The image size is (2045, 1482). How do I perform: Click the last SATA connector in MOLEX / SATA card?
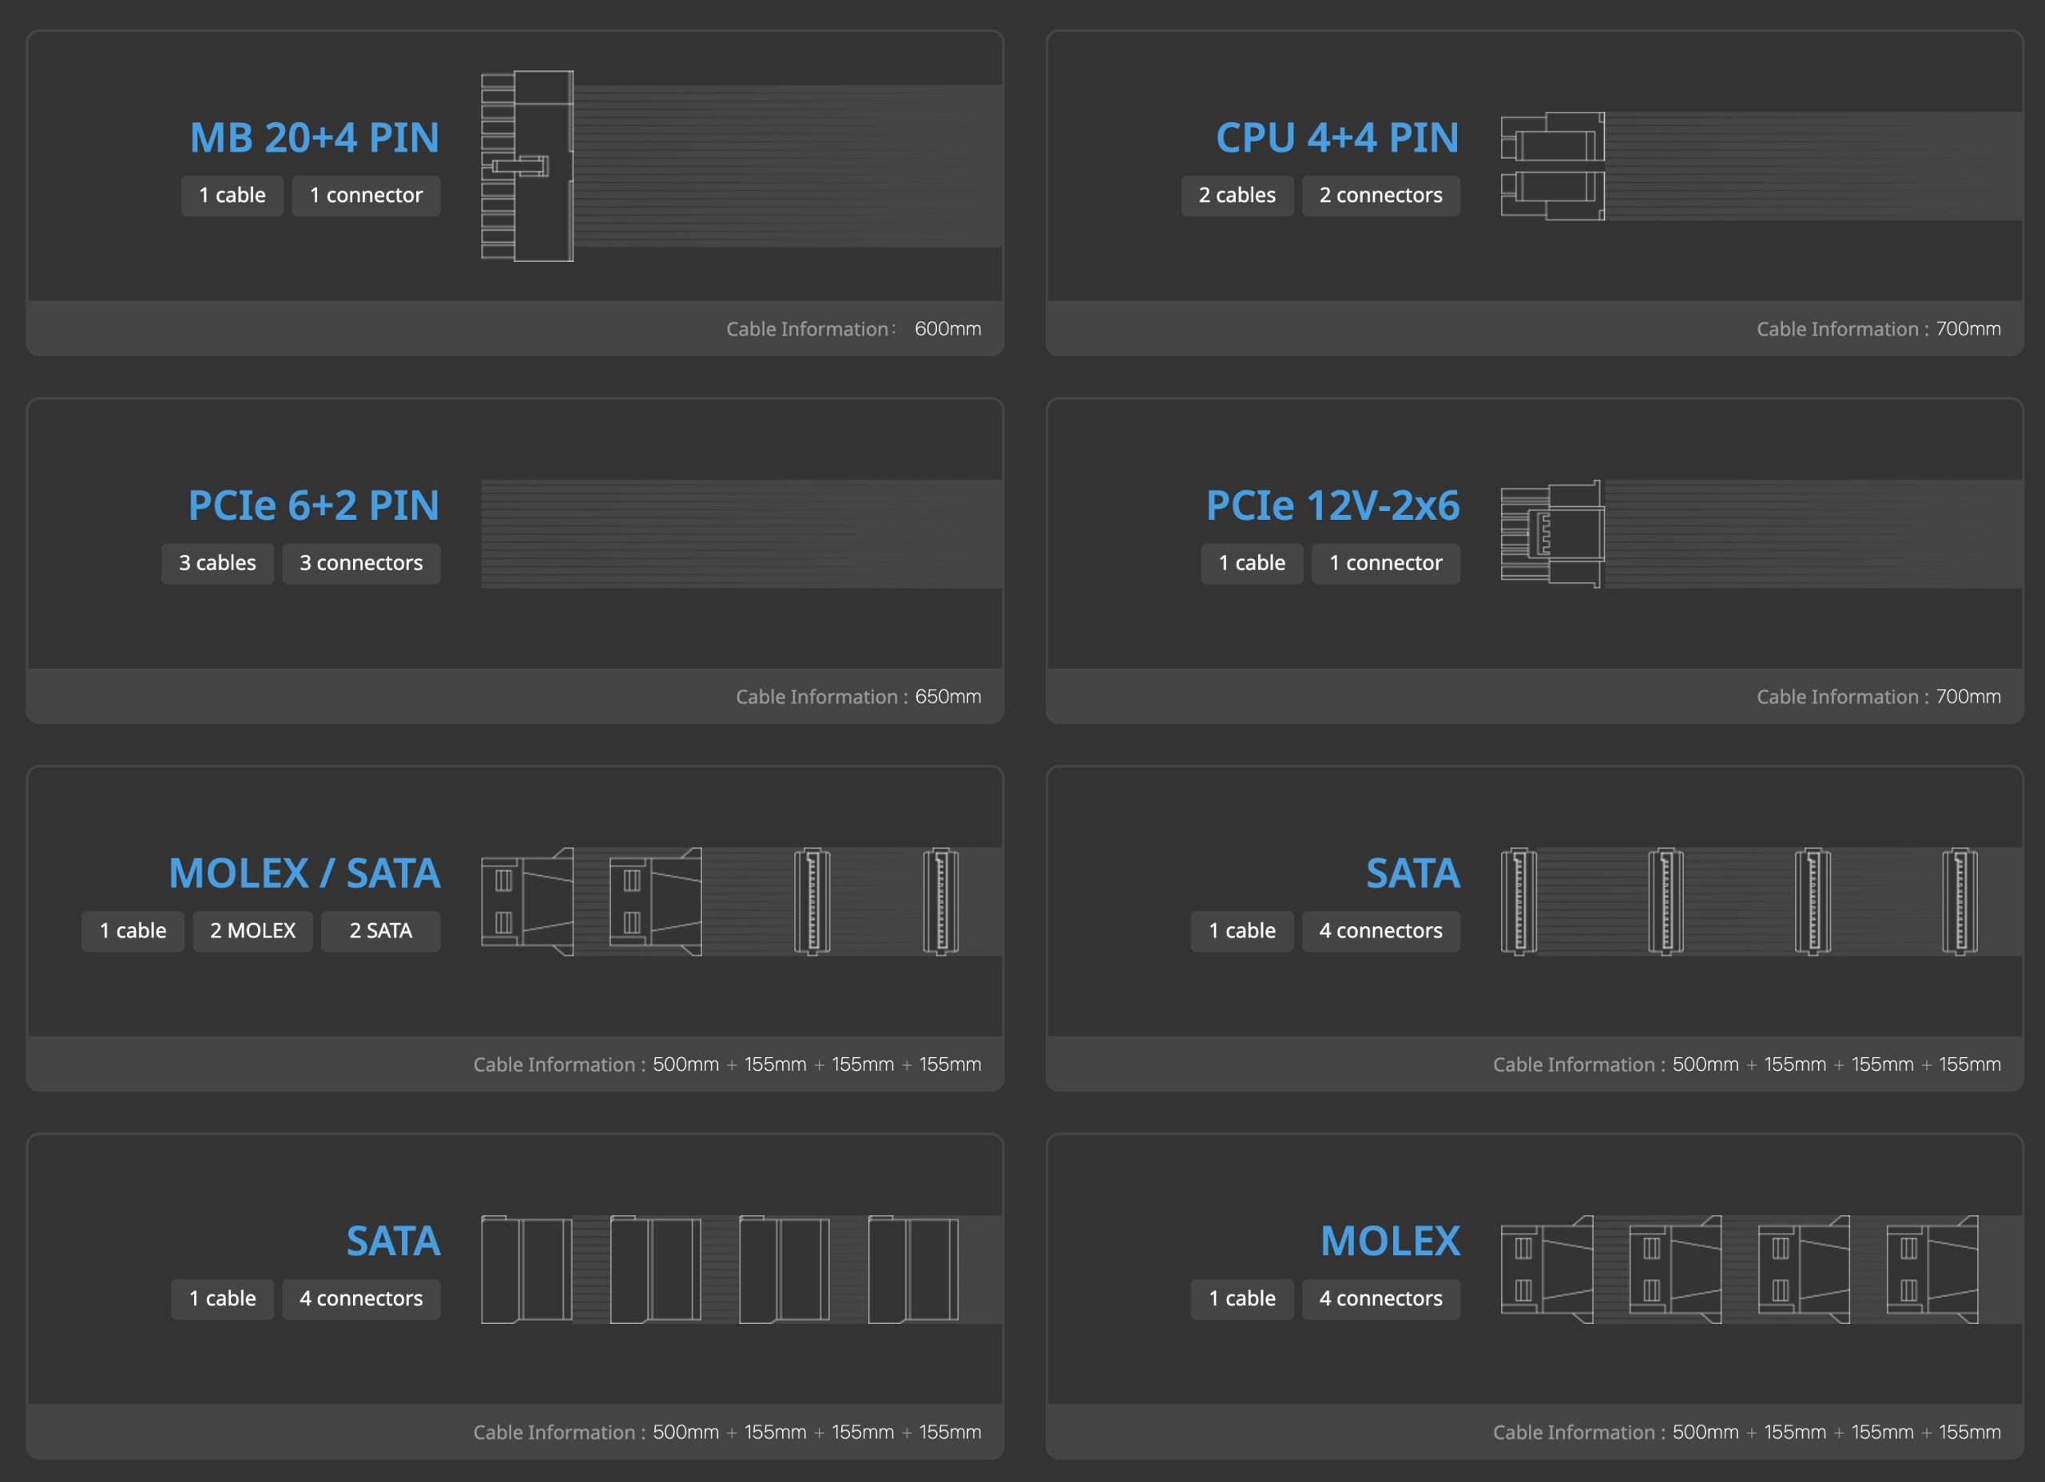[x=940, y=901]
